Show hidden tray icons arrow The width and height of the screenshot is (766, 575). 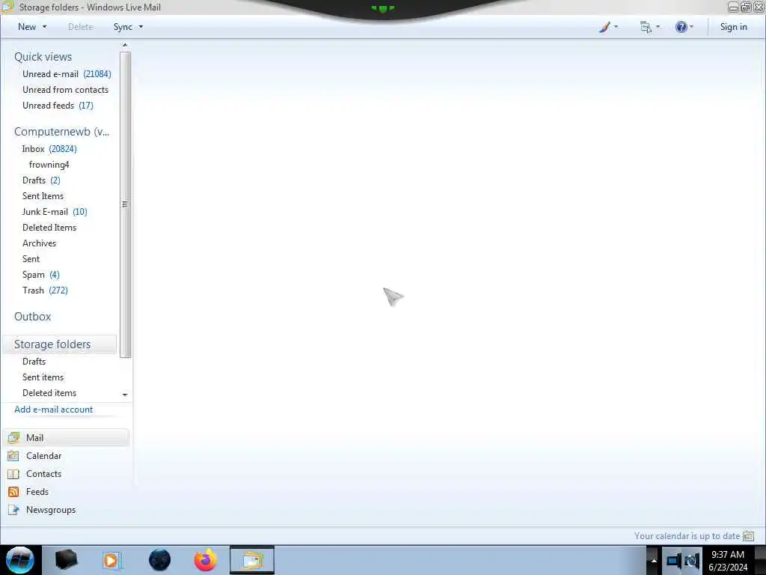(654, 560)
